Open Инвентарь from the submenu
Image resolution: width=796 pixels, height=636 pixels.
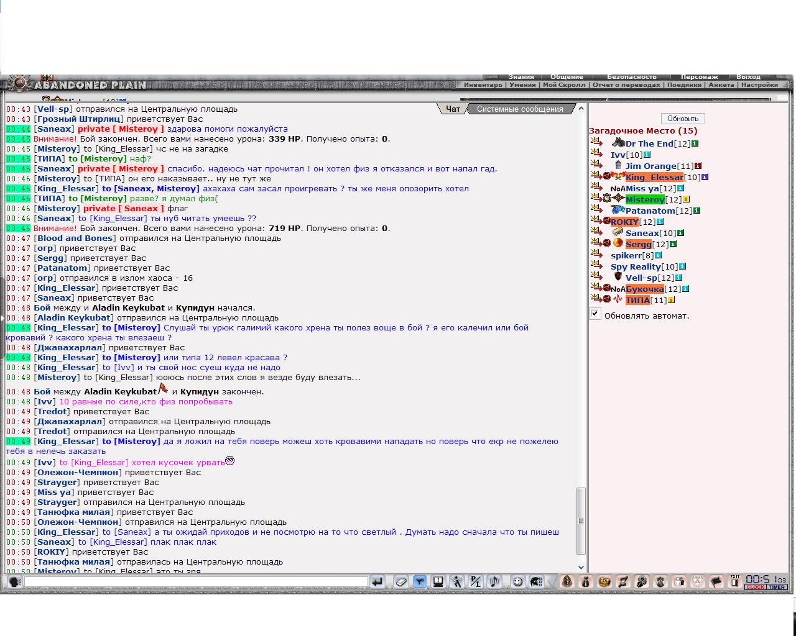click(x=483, y=85)
